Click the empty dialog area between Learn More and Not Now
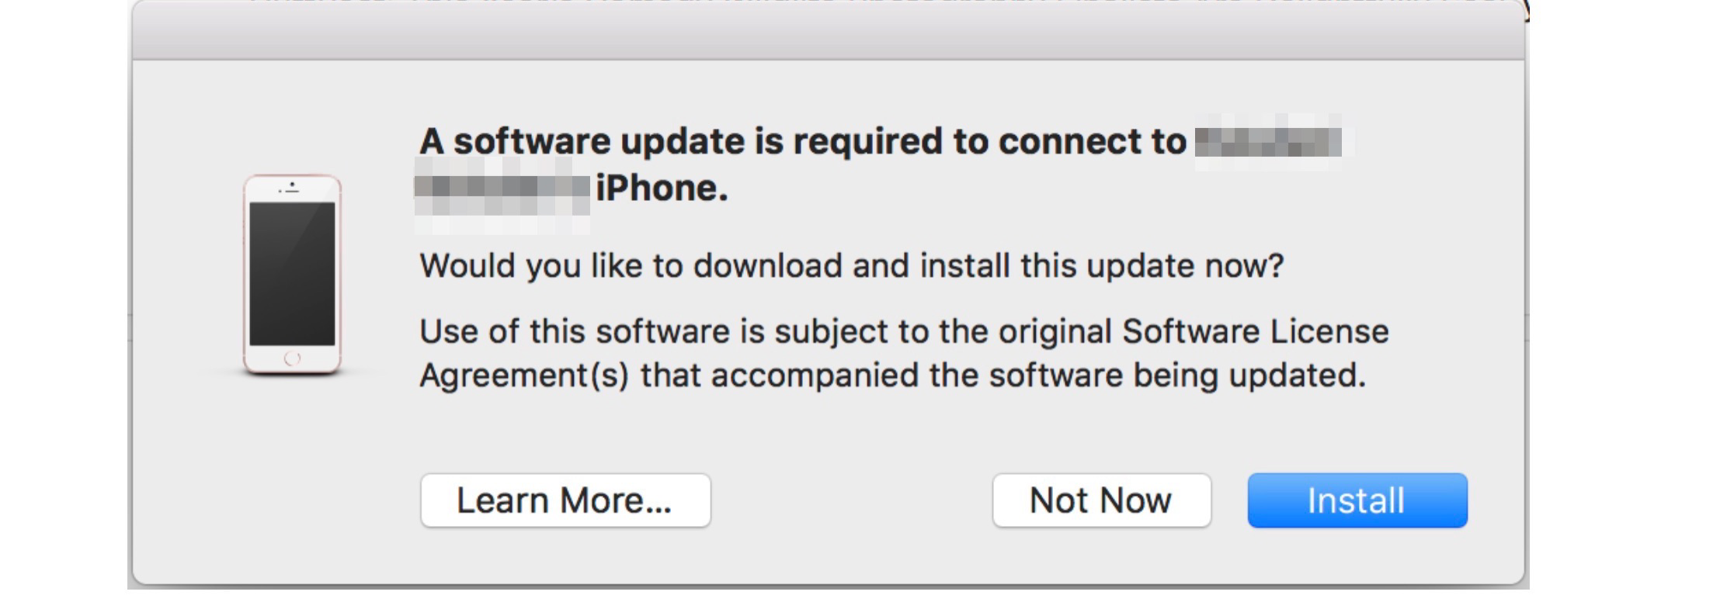 point(851,500)
